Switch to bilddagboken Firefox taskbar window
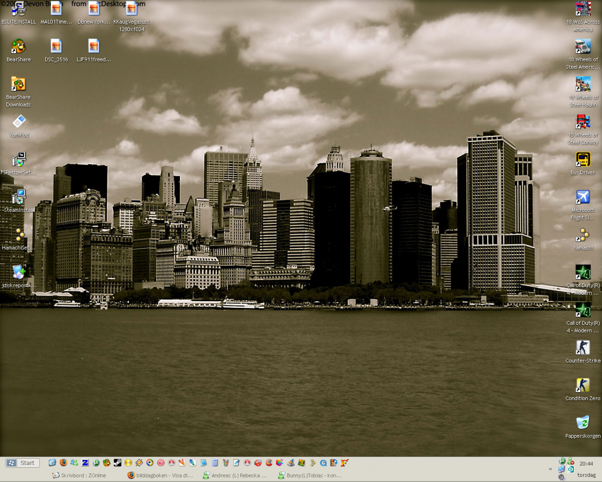This screenshot has height=482, width=602. [160, 475]
